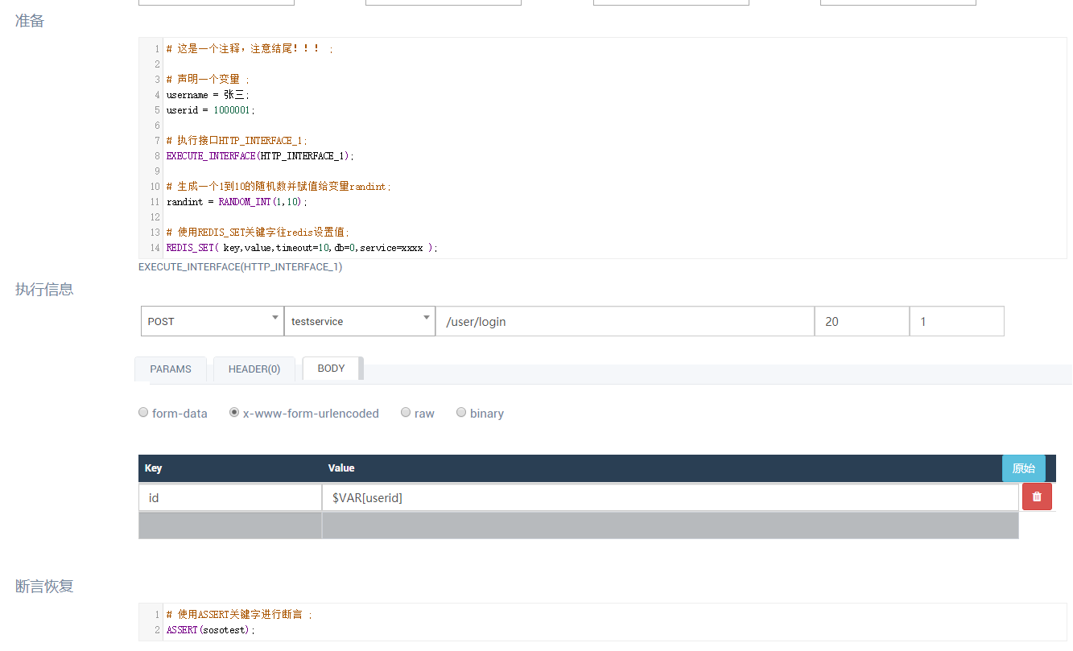Image resolution: width=1073 pixels, height=651 pixels.
Task: Click code line userid = 1000001
Action: (211, 110)
